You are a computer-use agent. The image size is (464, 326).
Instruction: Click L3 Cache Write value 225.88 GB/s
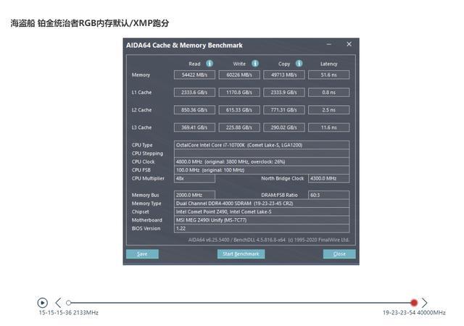(x=239, y=128)
